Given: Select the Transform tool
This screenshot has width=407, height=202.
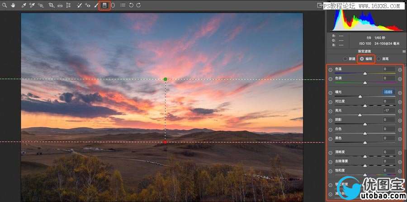Looking at the screenshot, I should pyautogui.click(x=68, y=5).
